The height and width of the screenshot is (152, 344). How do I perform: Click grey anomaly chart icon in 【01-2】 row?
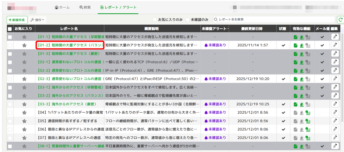pos(308,45)
